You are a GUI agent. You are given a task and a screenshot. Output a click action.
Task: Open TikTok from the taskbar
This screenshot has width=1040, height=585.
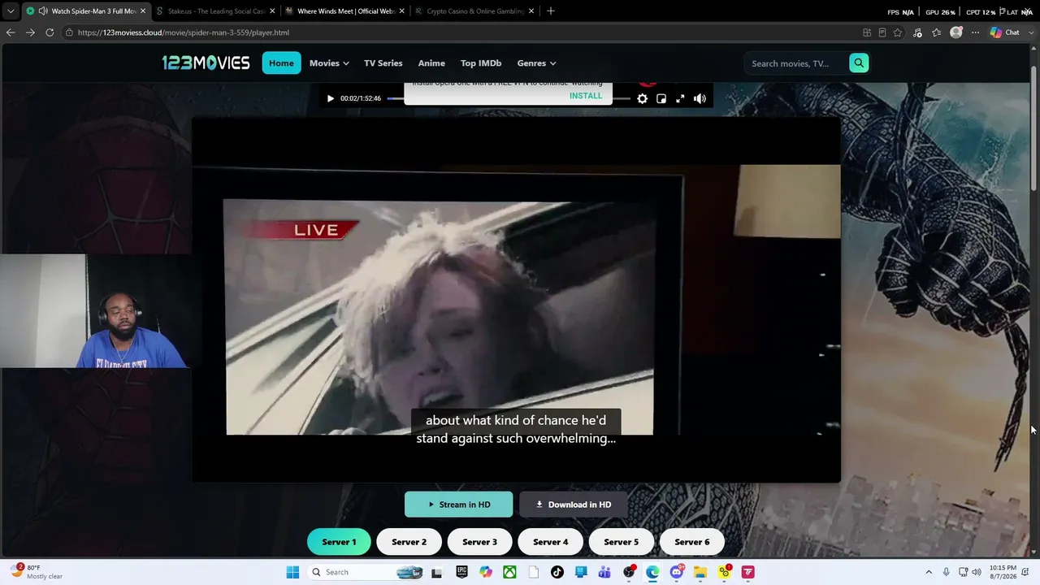click(557, 572)
